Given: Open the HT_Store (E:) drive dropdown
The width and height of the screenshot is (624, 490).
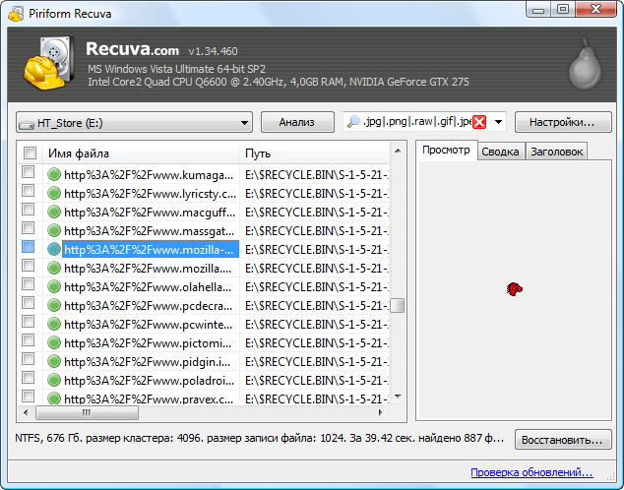Looking at the screenshot, I should 134,122.
